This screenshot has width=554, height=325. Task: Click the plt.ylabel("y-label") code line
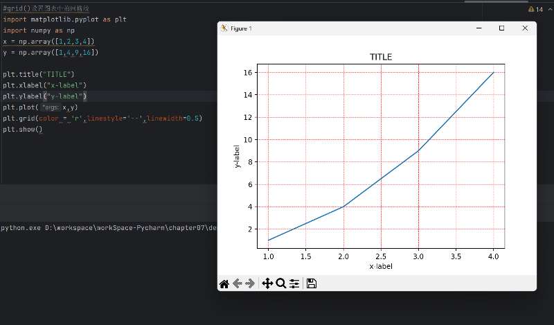pos(45,96)
